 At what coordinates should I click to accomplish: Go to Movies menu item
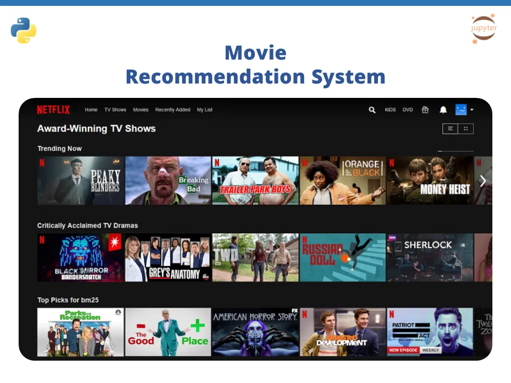click(x=141, y=110)
